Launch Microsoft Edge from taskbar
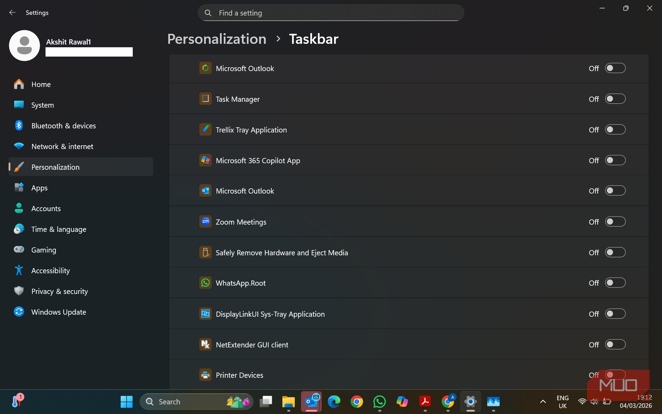Image resolution: width=662 pixels, height=414 pixels. pos(334,402)
